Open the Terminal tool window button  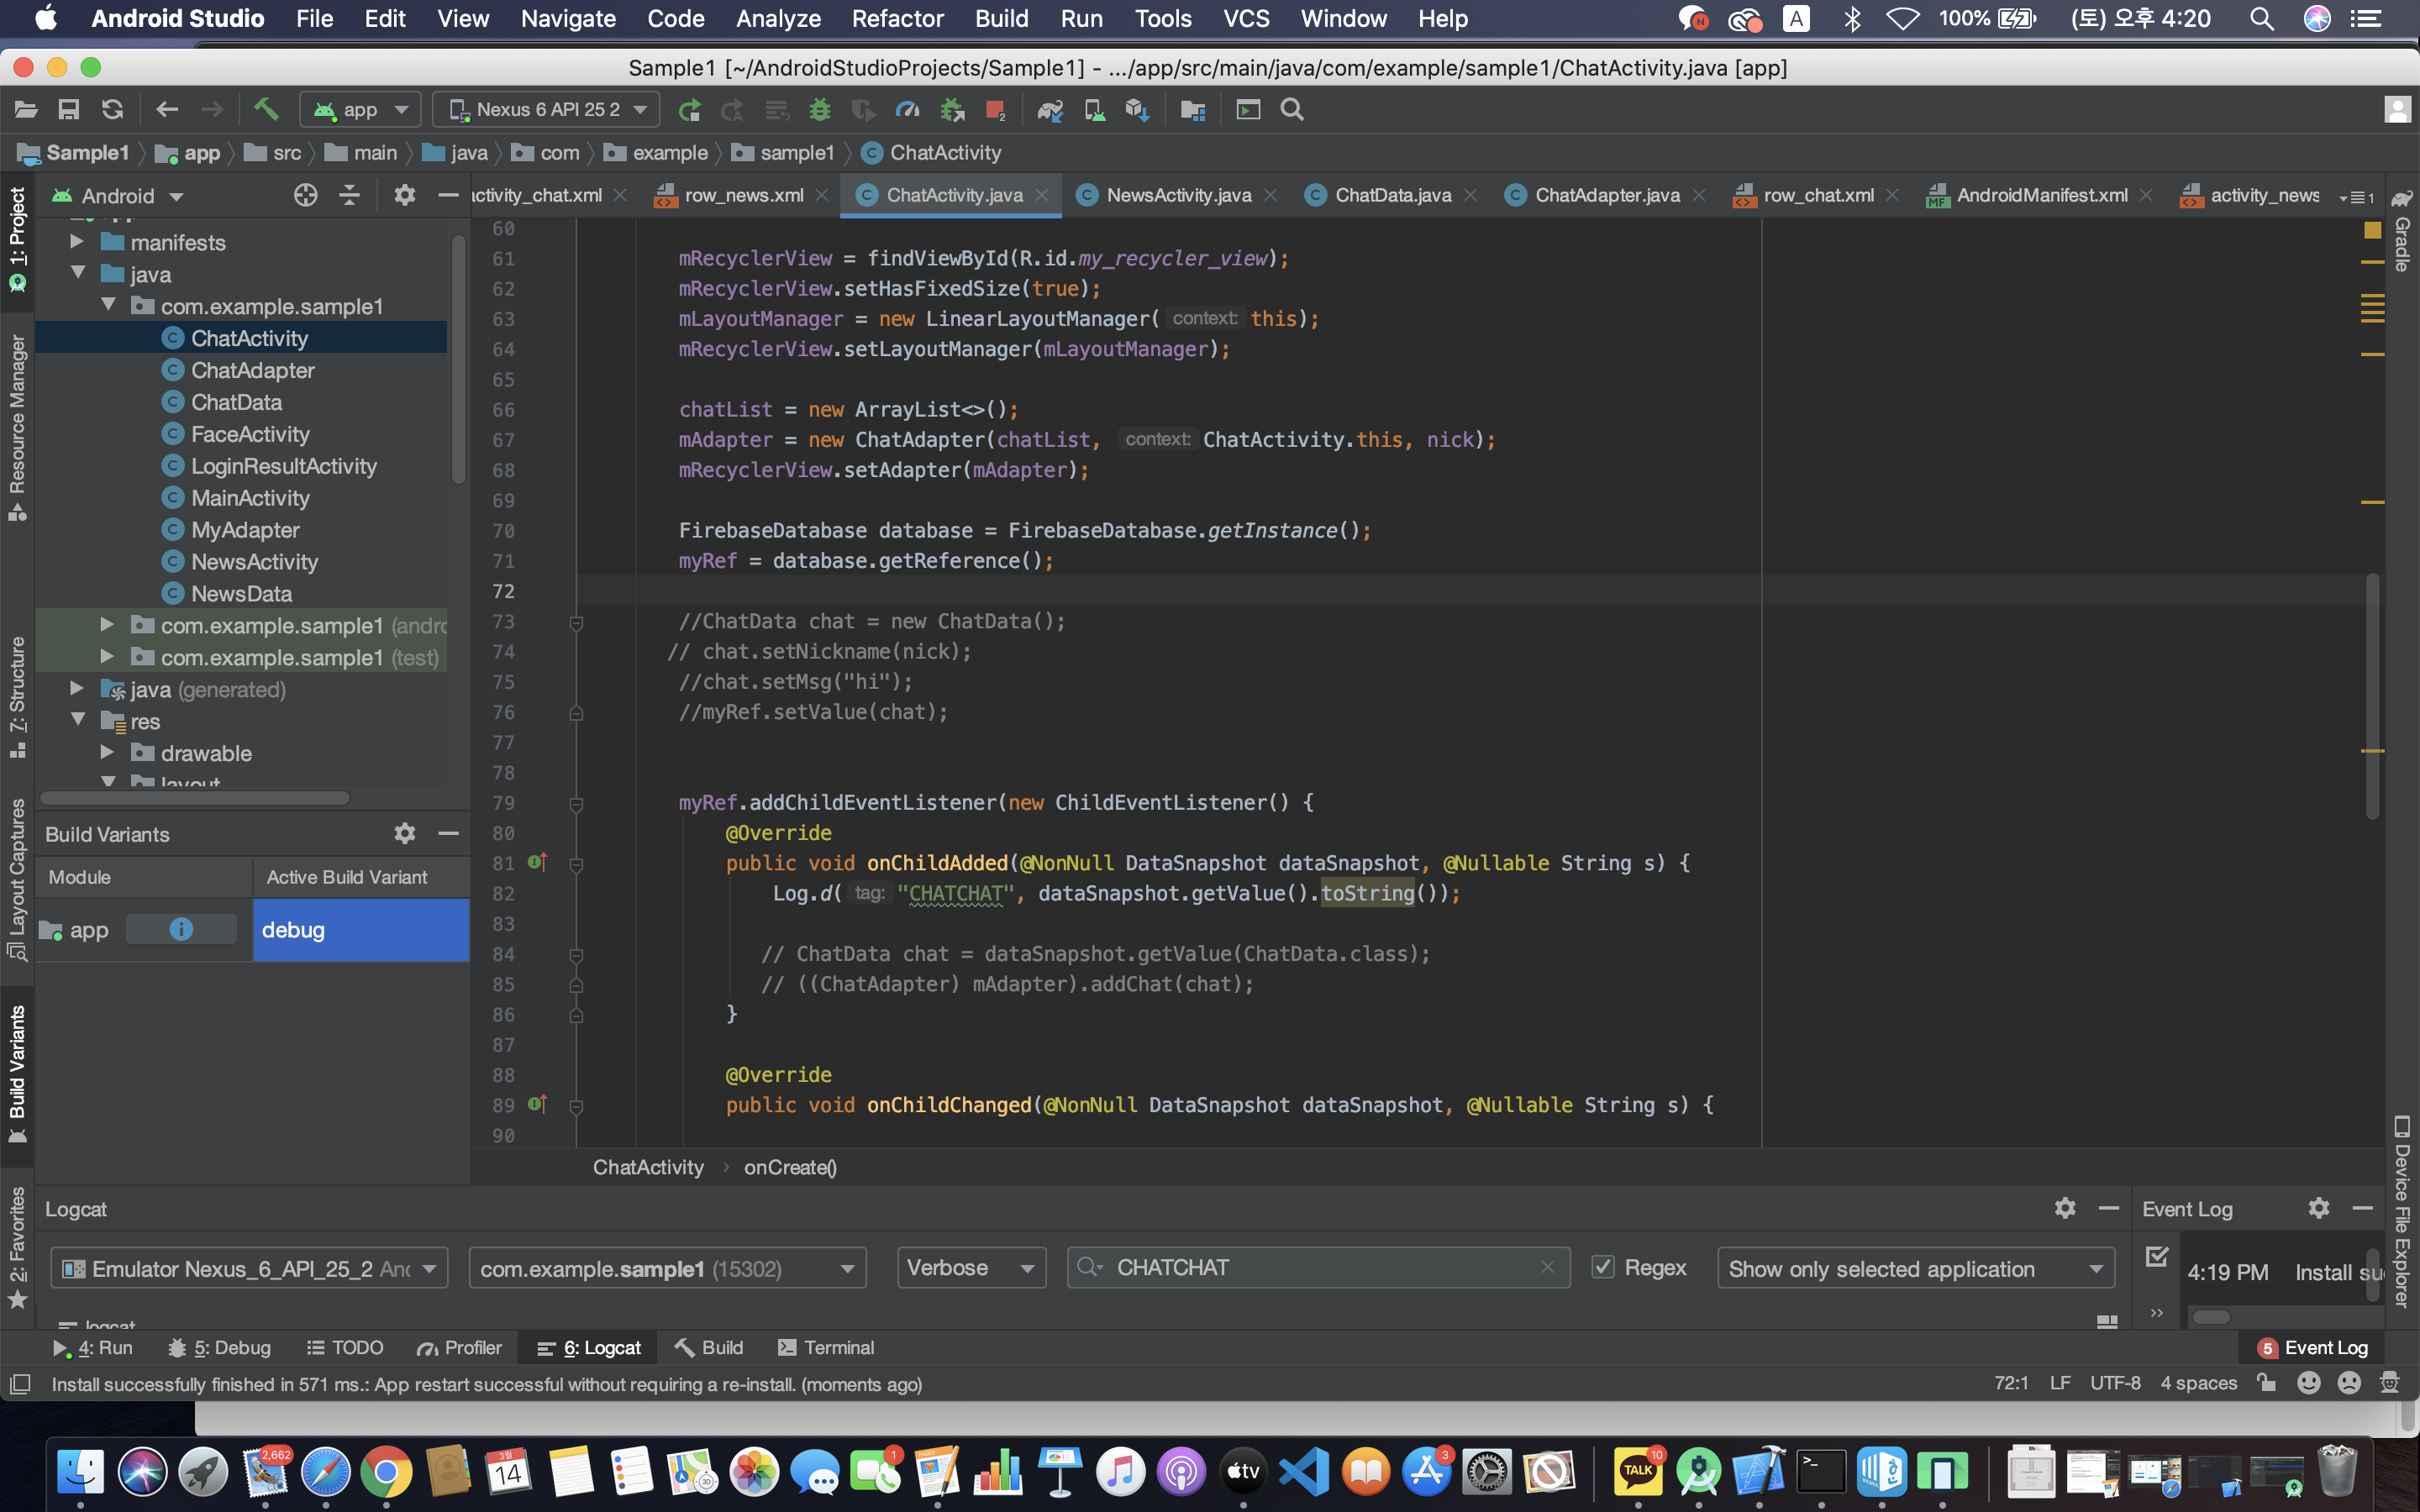[826, 1347]
